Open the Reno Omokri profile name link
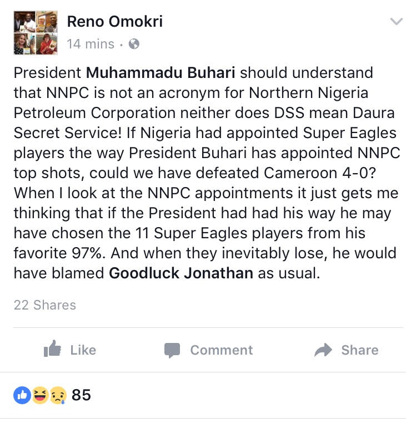Viewport: 406px width, 422px height. (114, 22)
